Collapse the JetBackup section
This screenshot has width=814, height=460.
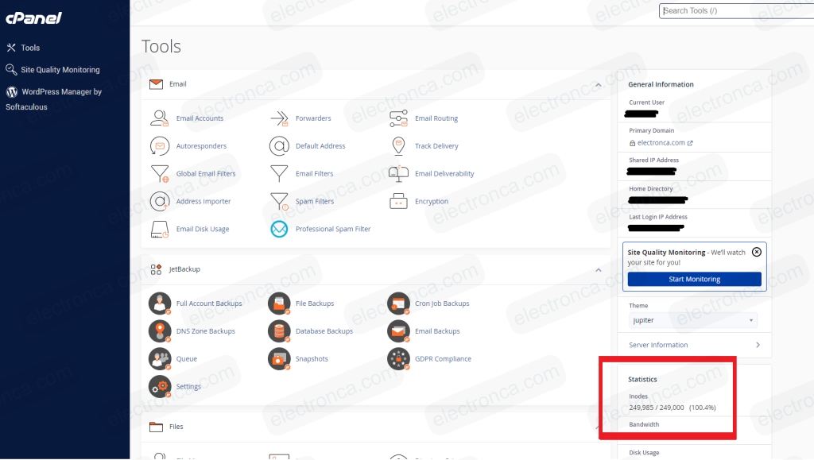pyautogui.click(x=598, y=270)
